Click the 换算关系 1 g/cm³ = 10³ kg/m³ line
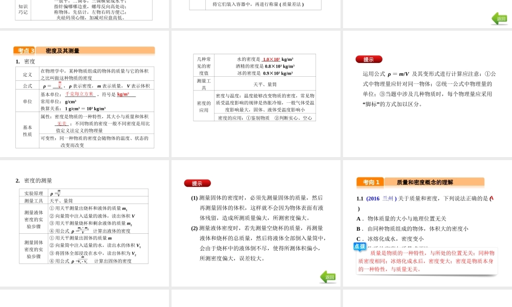The height and width of the screenshot is (307, 512). click(x=73, y=108)
